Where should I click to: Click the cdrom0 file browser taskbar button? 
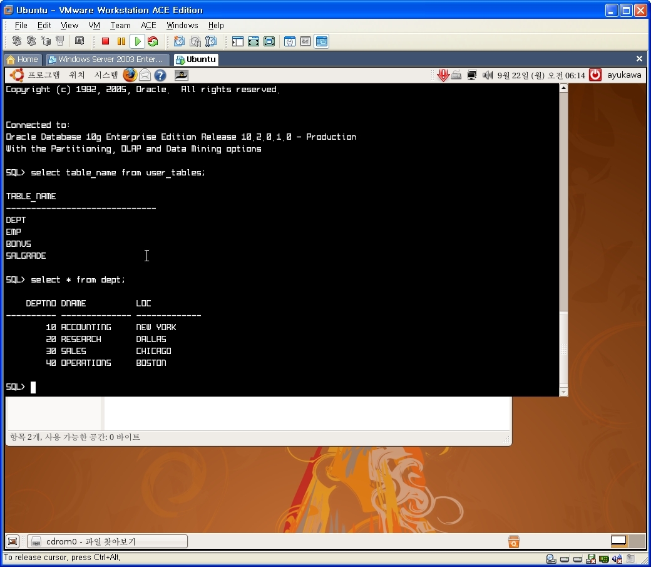tap(108, 541)
